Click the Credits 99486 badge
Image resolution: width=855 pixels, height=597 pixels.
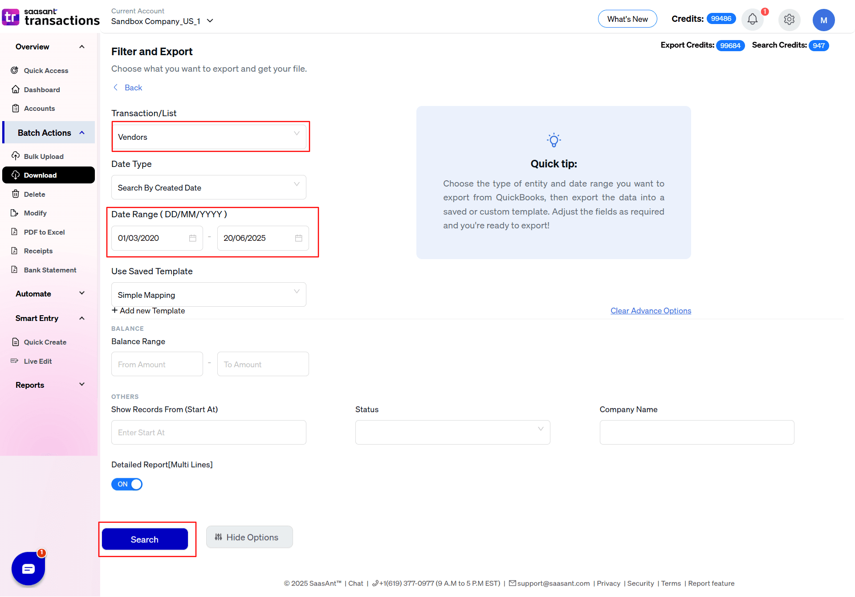tap(721, 19)
